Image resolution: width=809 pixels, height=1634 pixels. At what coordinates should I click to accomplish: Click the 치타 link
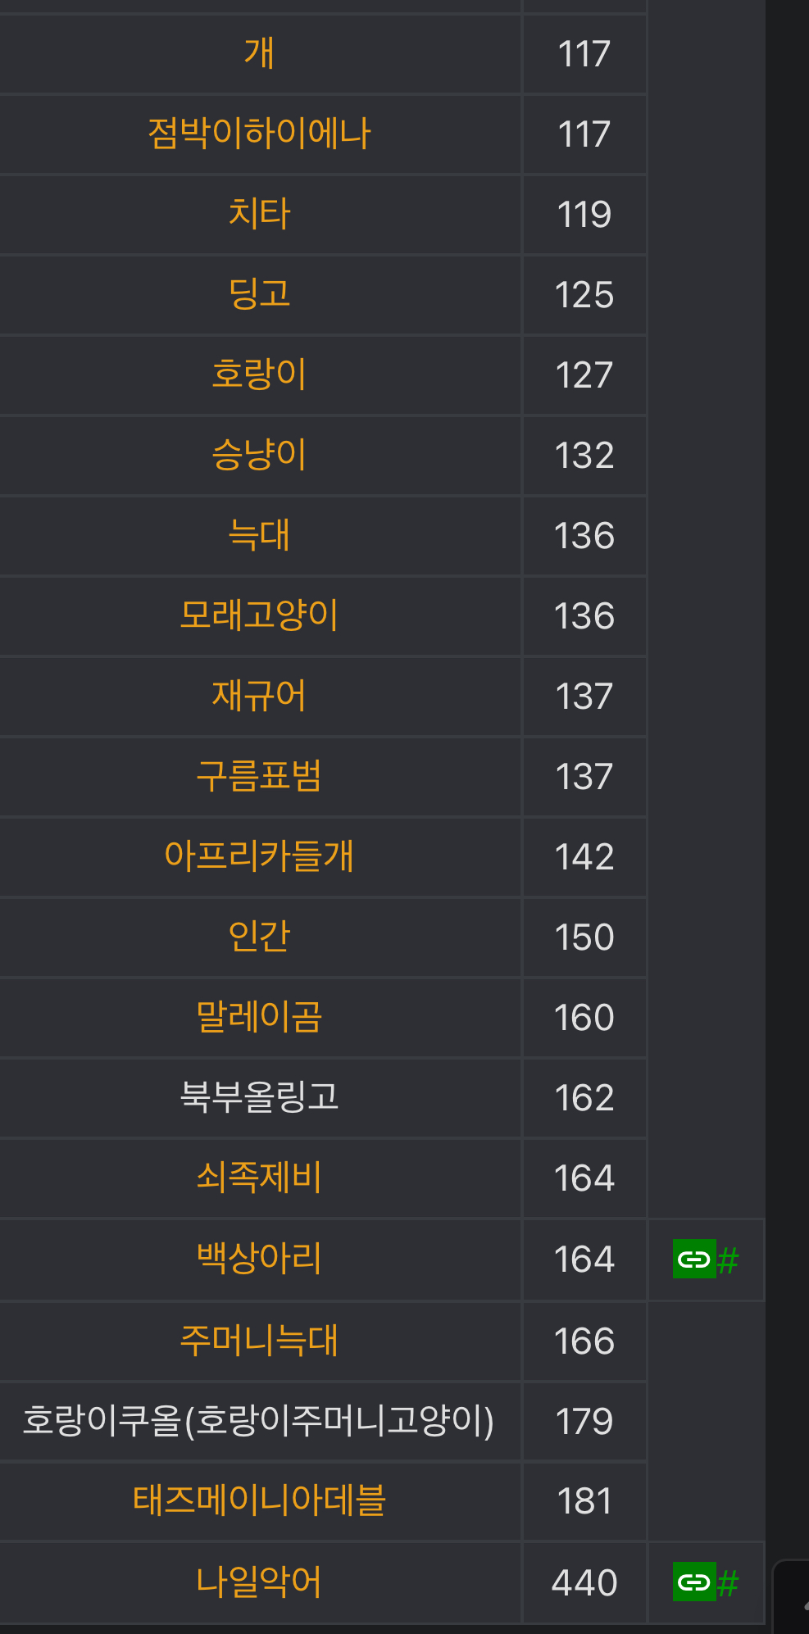(x=259, y=214)
